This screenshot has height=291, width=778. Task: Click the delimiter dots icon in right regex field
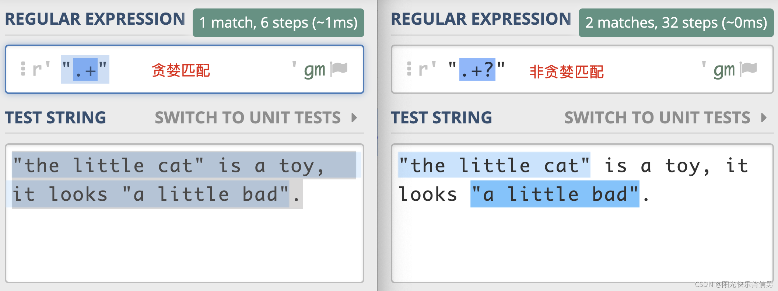point(409,69)
